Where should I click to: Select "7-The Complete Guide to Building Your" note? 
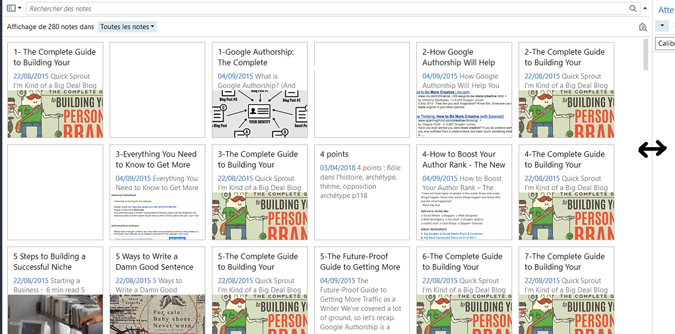pyautogui.click(x=566, y=290)
